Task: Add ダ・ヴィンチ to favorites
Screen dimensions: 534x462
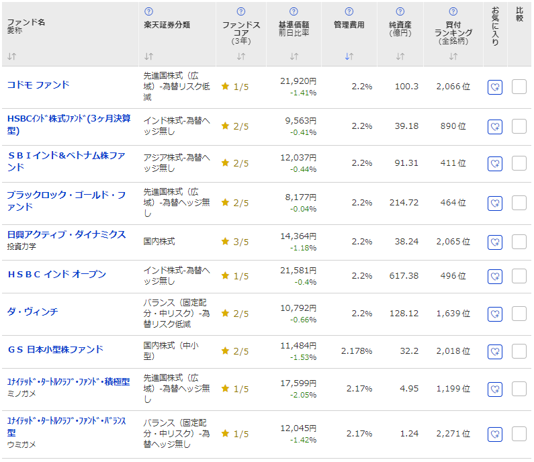Action: point(495,314)
